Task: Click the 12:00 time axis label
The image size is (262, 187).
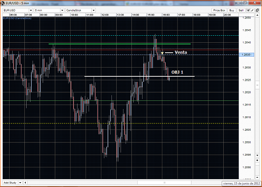Action: [x=105, y=15]
